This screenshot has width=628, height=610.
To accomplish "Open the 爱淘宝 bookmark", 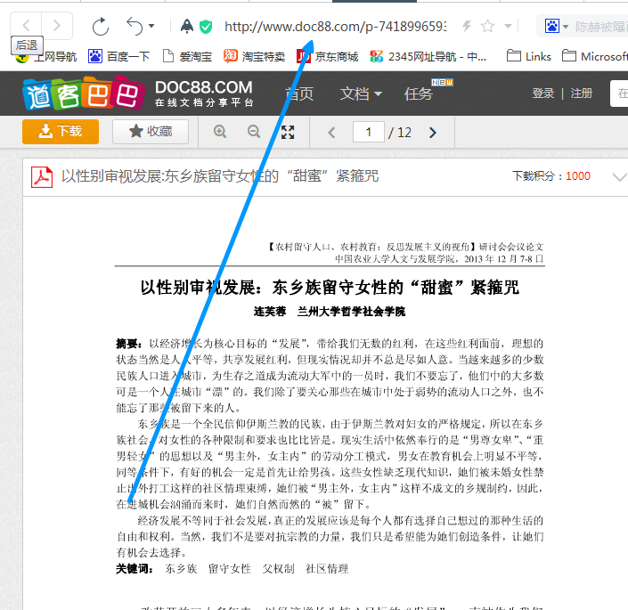I will [x=187, y=56].
